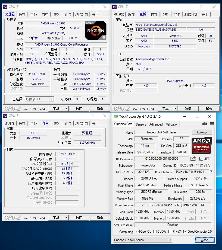This screenshot has width=222, height=250.
Task: Toggle the OpenCL checkbox
Action: (x=137, y=232)
